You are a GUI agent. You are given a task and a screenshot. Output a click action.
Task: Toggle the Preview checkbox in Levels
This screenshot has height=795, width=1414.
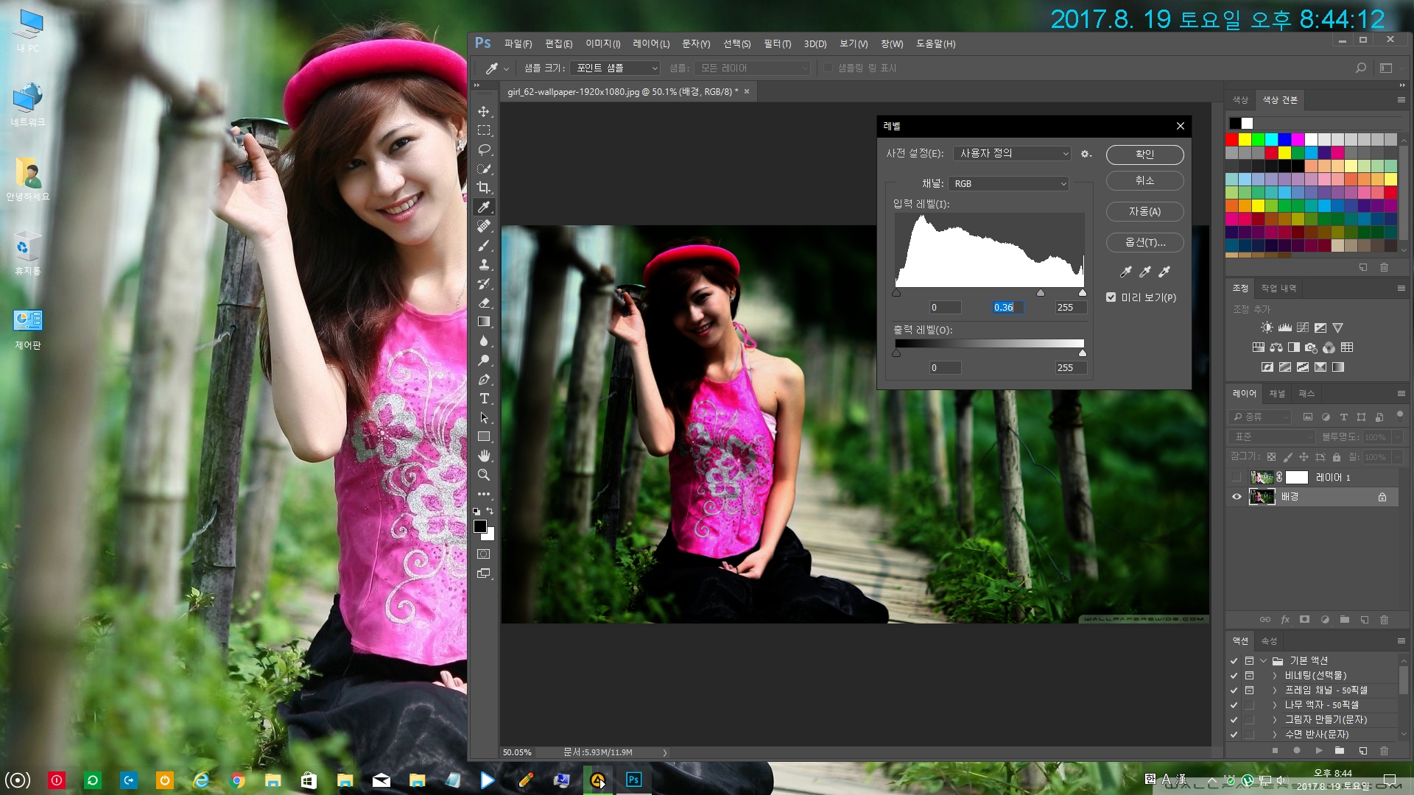pyautogui.click(x=1111, y=297)
